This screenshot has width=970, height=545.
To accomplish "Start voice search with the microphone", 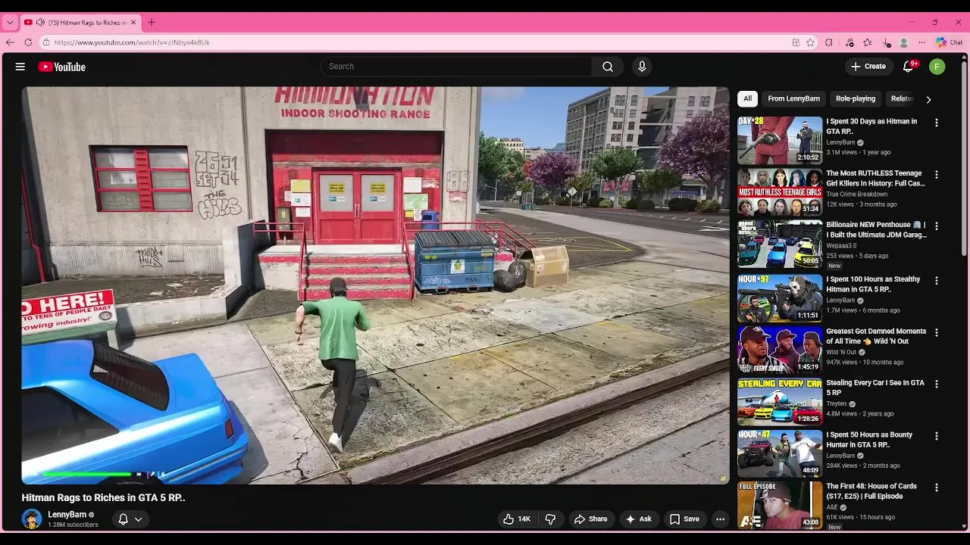I will (x=642, y=67).
